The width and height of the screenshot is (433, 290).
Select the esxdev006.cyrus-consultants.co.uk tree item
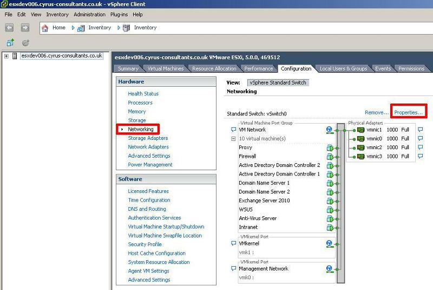(62, 56)
